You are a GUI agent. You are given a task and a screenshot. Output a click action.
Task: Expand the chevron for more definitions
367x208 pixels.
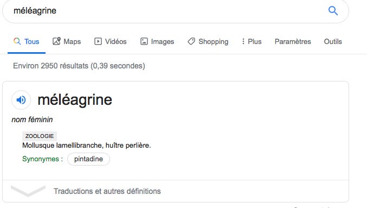28,191
